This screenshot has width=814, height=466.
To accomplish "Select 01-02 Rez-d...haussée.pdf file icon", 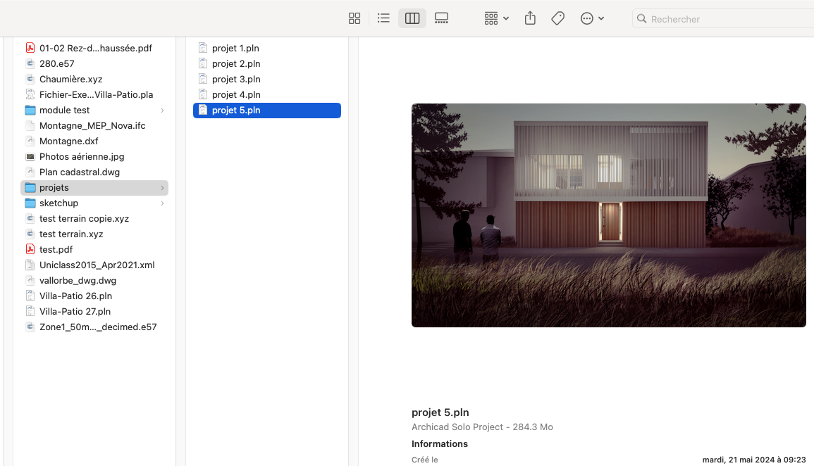I will pyautogui.click(x=30, y=48).
